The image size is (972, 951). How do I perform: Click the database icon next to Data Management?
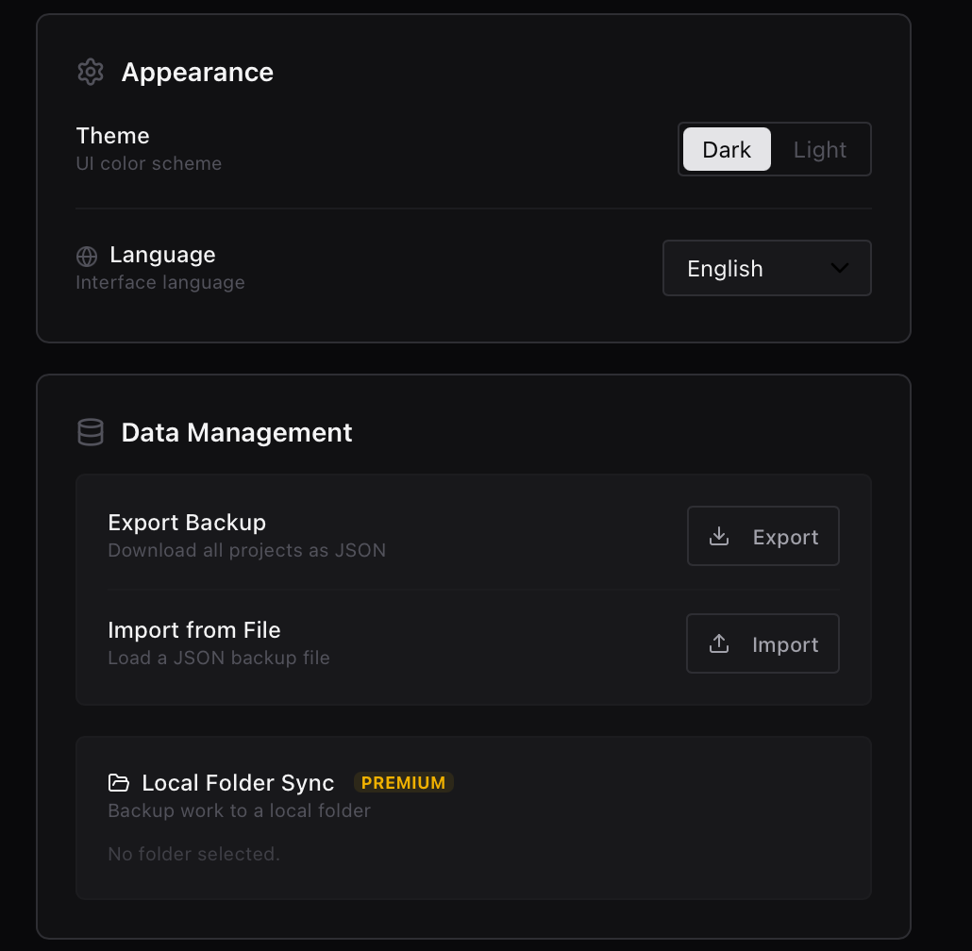[90, 432]
